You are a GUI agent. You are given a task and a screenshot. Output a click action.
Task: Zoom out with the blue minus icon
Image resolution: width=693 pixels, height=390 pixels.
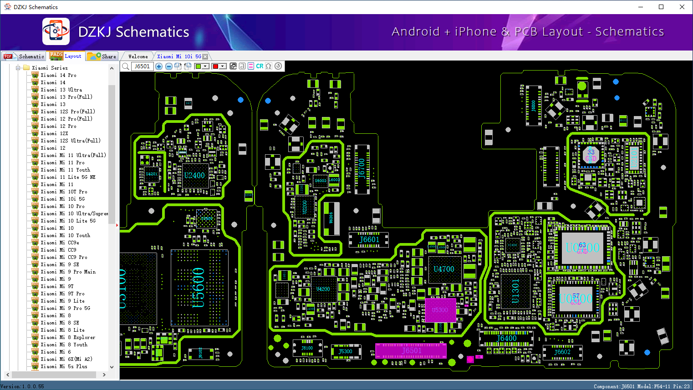click(169, 66)
